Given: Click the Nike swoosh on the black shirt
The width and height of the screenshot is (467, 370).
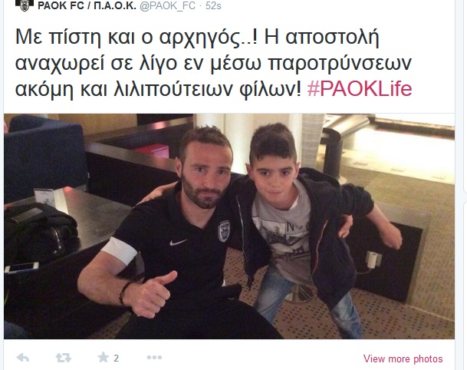Looking at the screenshot, I should 178,242.
